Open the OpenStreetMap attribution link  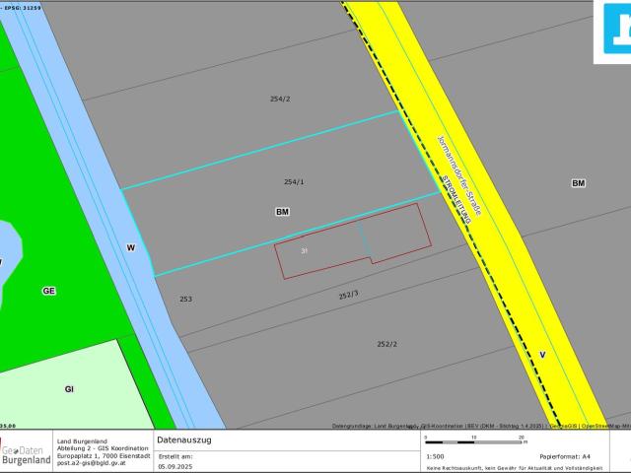click(605, 426)
